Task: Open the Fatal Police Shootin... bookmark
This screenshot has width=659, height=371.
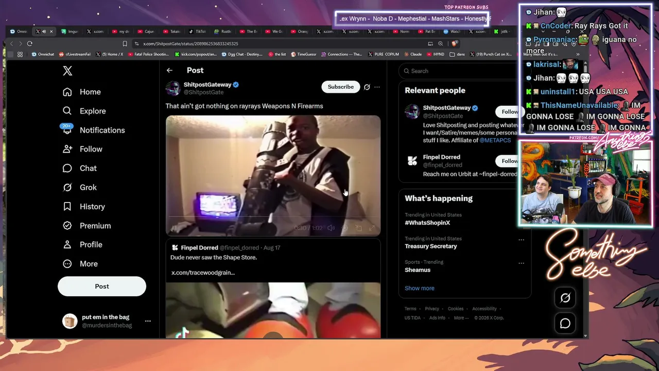Action: (x=148, y=54)
